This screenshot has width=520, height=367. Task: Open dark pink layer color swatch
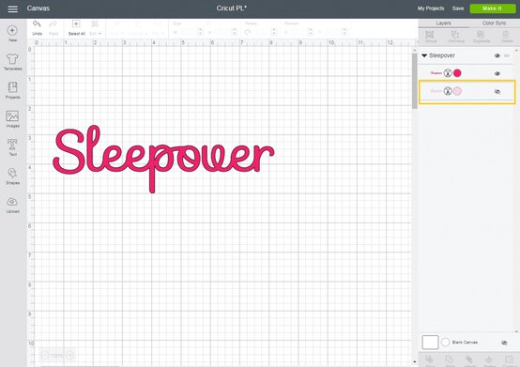(457, 73)
